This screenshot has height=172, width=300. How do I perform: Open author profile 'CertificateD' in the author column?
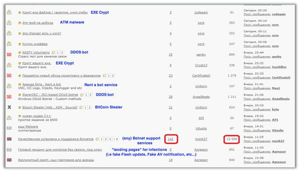[x=201, y=75]
